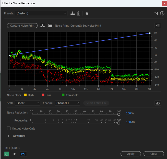Open the Channel 1 dropdown

tap(67, 103)
